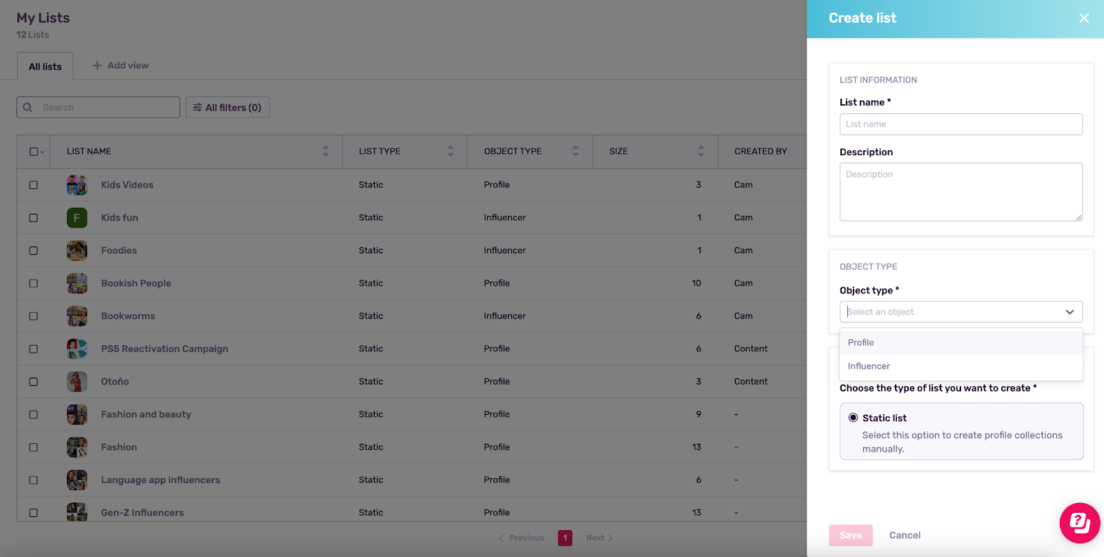Open the select-all checkbox dropdown arrow

pos(42,152)
